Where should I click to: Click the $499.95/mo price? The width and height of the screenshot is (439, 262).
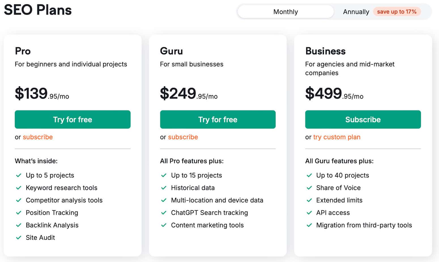point(334,93)
